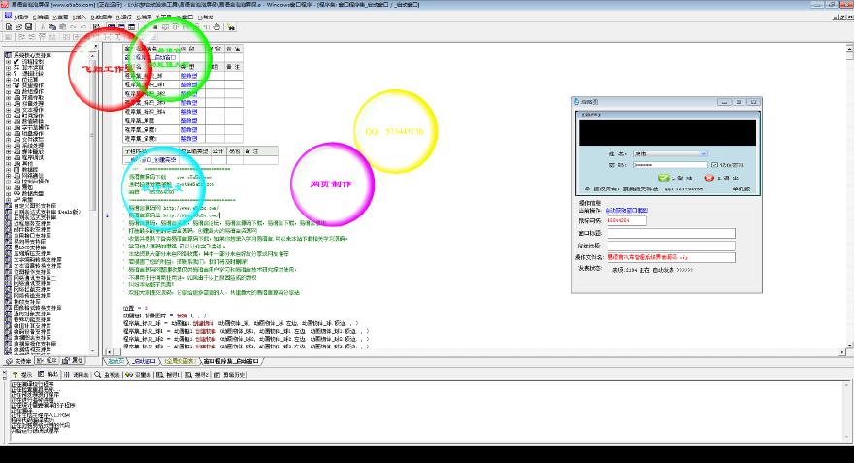Screen dimensions: 854x463
Task: Open the V.查看 menu
Action: click(60, 17)
